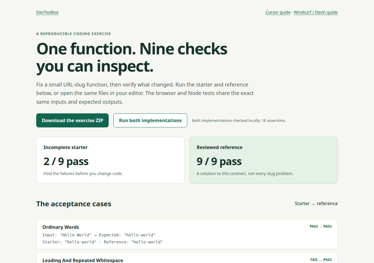The width and height of the screenshot is (374, 263).
Task: Click the '9 / 9 pass' score
Action: [x=219, y=161]
